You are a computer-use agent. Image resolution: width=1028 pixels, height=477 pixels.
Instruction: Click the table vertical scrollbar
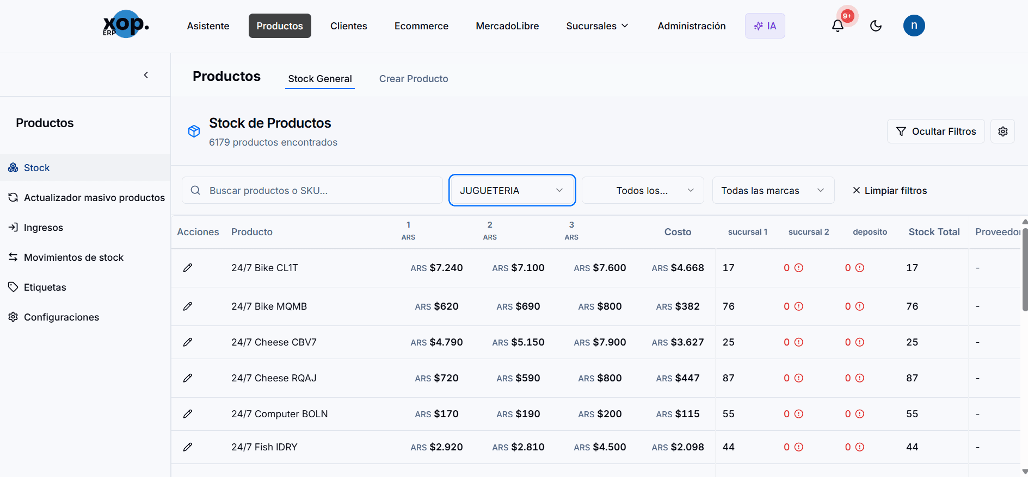(1025, 269)
